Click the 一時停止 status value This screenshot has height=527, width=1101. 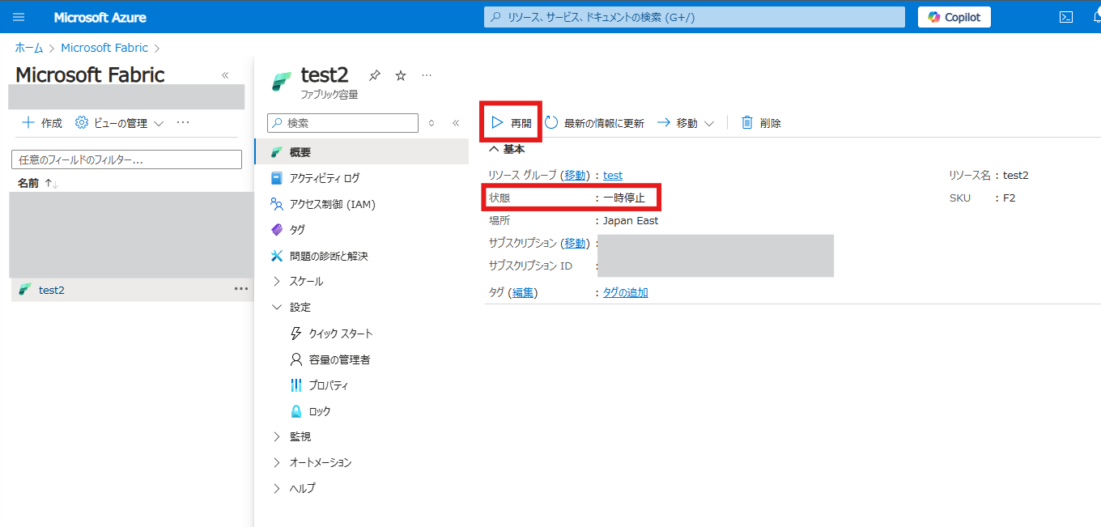(624, 198)
